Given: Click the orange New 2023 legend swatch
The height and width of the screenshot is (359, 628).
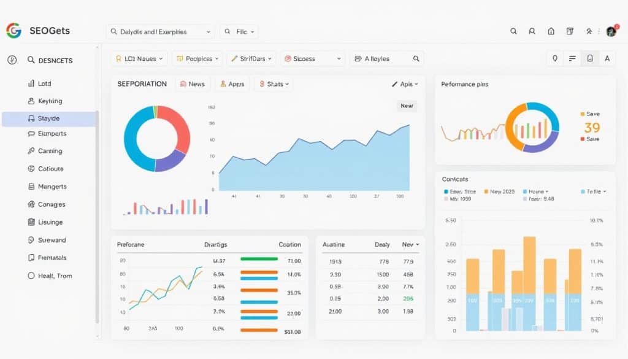Looking at the screenshot, I should [486, 191].
